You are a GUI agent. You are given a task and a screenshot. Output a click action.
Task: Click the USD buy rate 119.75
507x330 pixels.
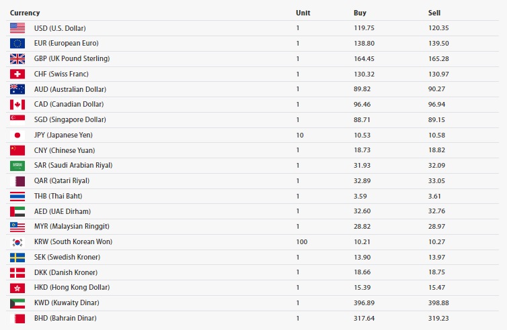click(x=364, y=28)
